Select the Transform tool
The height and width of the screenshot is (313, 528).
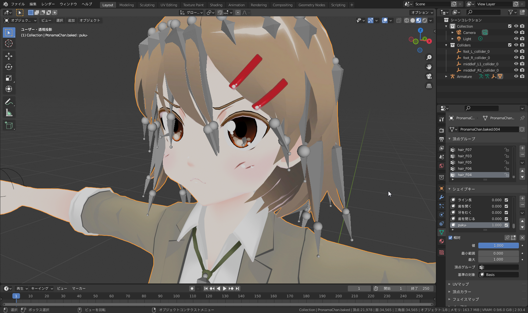point(9,89)
